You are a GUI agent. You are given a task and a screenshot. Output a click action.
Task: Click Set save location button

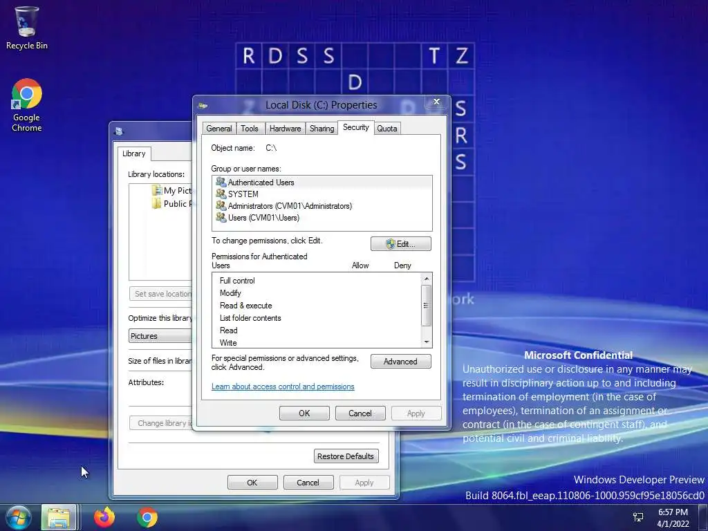click(x=160, y=293)
